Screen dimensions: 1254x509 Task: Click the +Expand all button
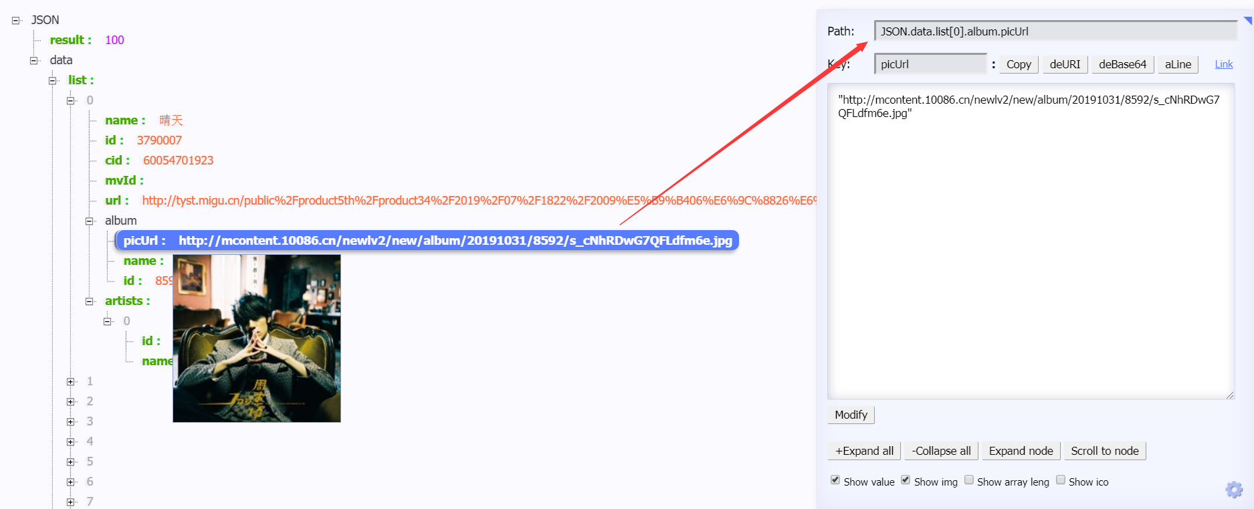point(864,451)
